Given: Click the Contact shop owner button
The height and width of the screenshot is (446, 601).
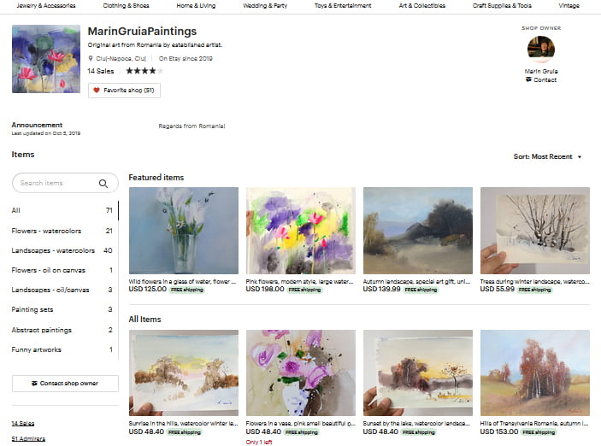Looking at the screenshot, I should (x=65, y=383).
